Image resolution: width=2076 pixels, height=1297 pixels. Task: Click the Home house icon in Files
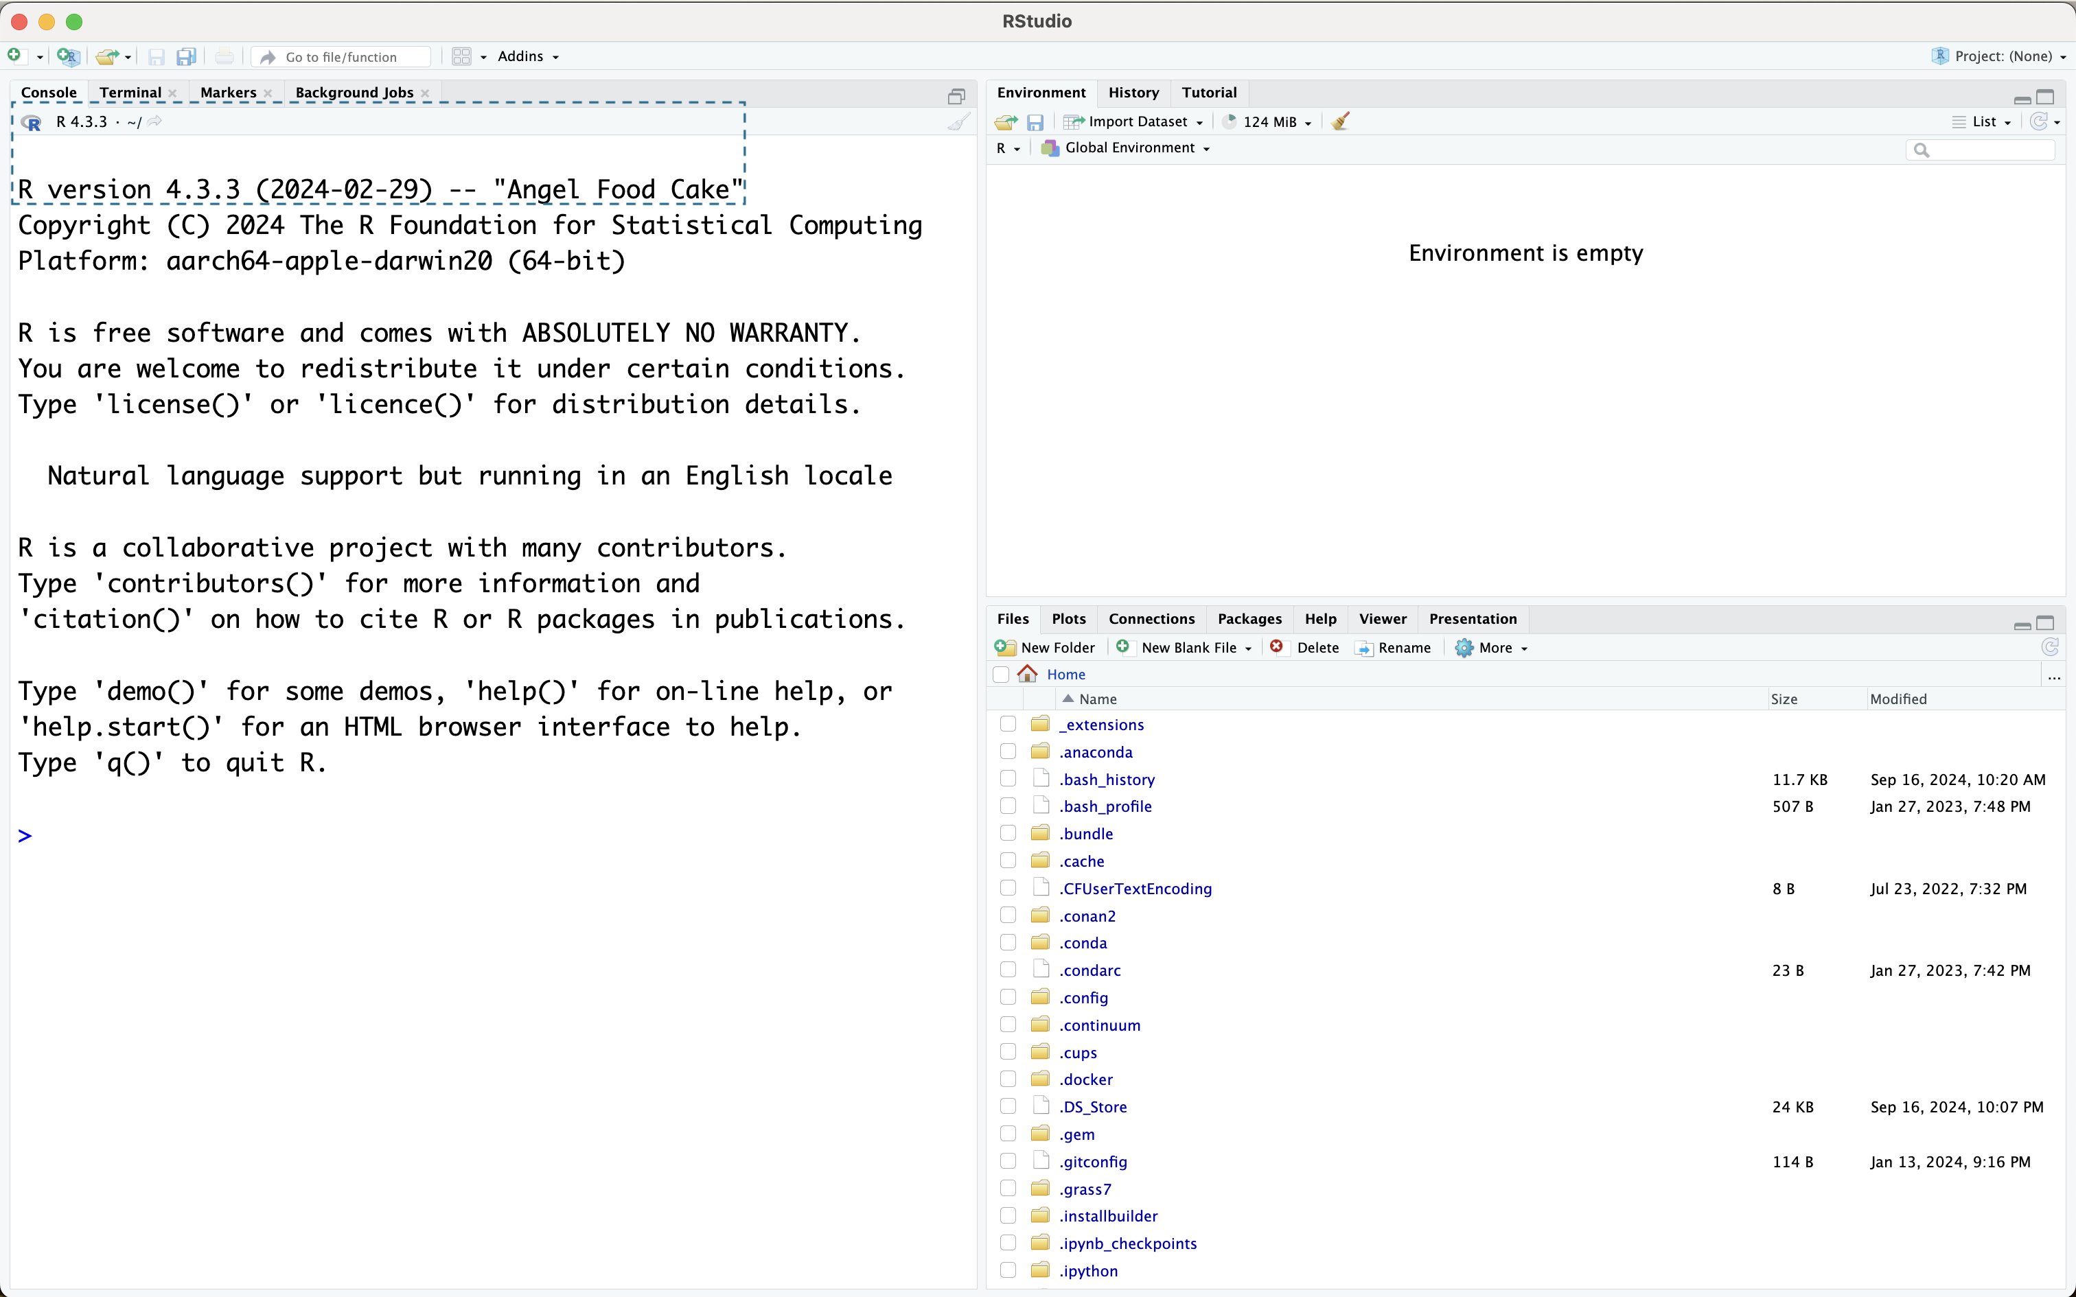click(1027, 673)
